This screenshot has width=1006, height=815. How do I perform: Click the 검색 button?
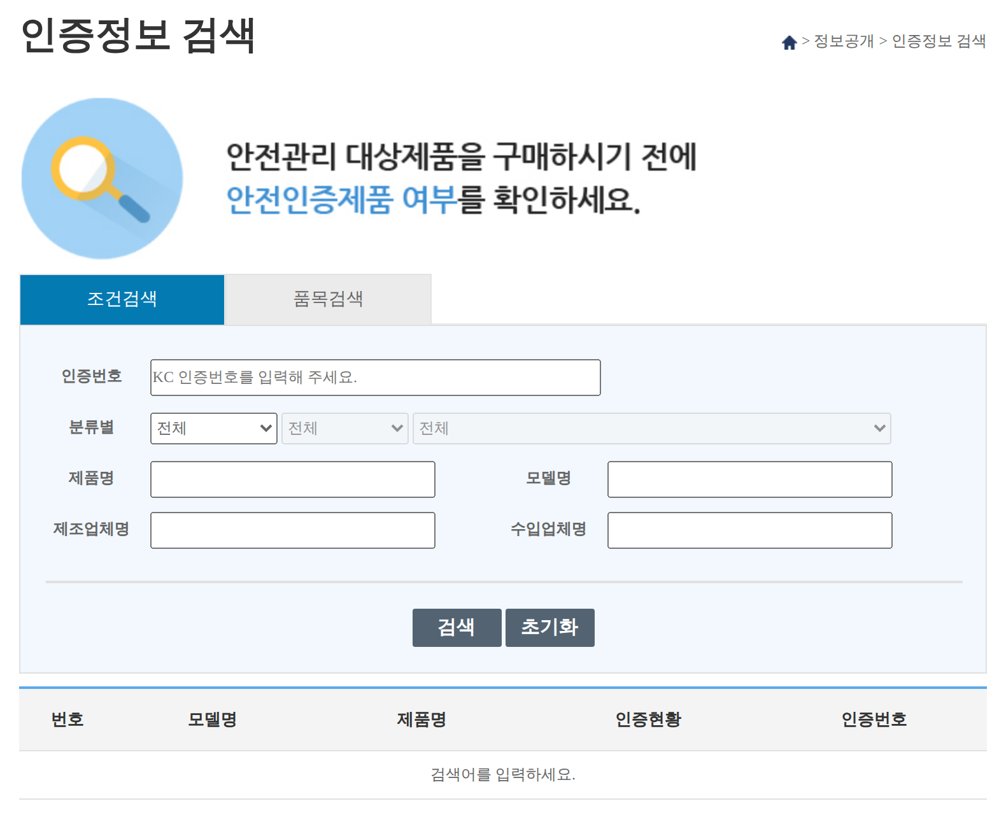click(457, 628)
